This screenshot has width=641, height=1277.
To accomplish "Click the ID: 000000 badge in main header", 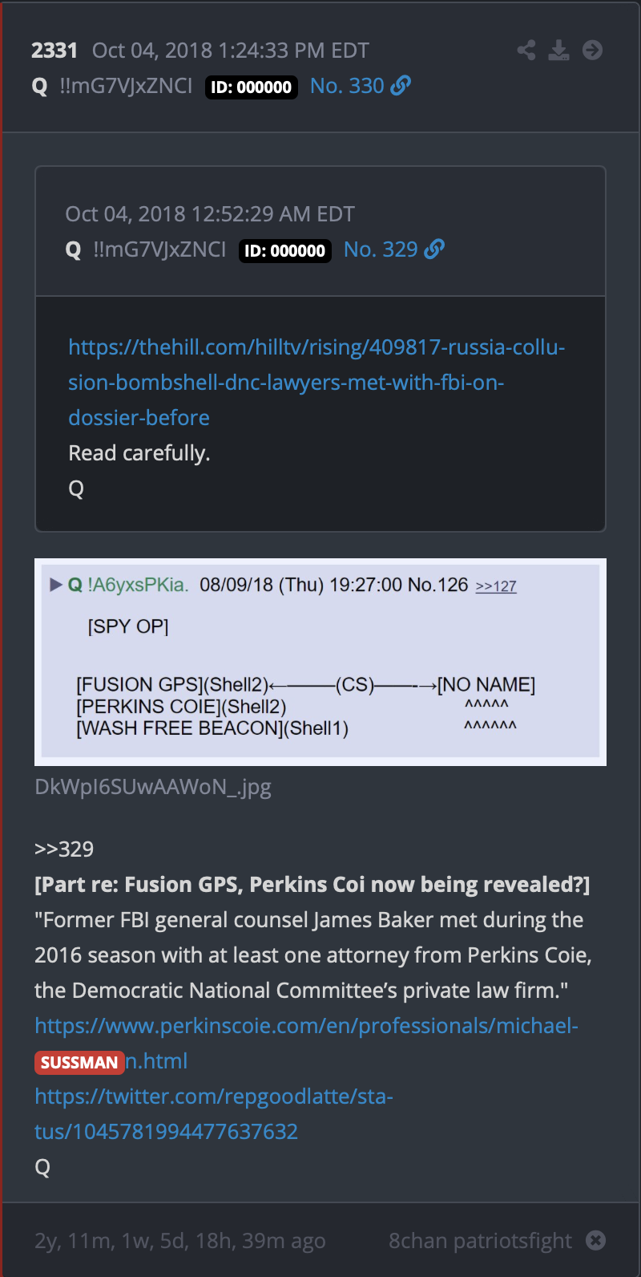I will 252,87.
